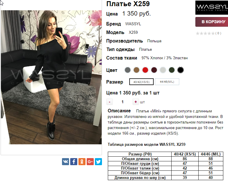The width and height of the screenshot is (228, 181).
Task: Select size 40/42(XS/S)
Action: [x=141, y=82]
